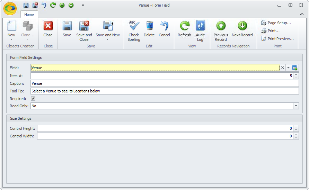
Task: Click the Size Settings group header
Action: tap(154, 118)
